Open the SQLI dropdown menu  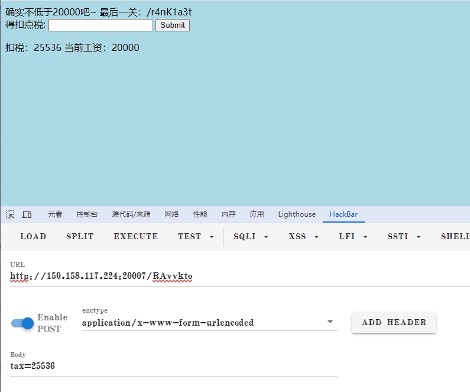(251, 236)
